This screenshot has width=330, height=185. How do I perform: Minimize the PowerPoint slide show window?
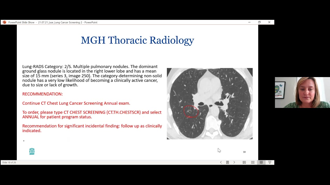(249, 22)
